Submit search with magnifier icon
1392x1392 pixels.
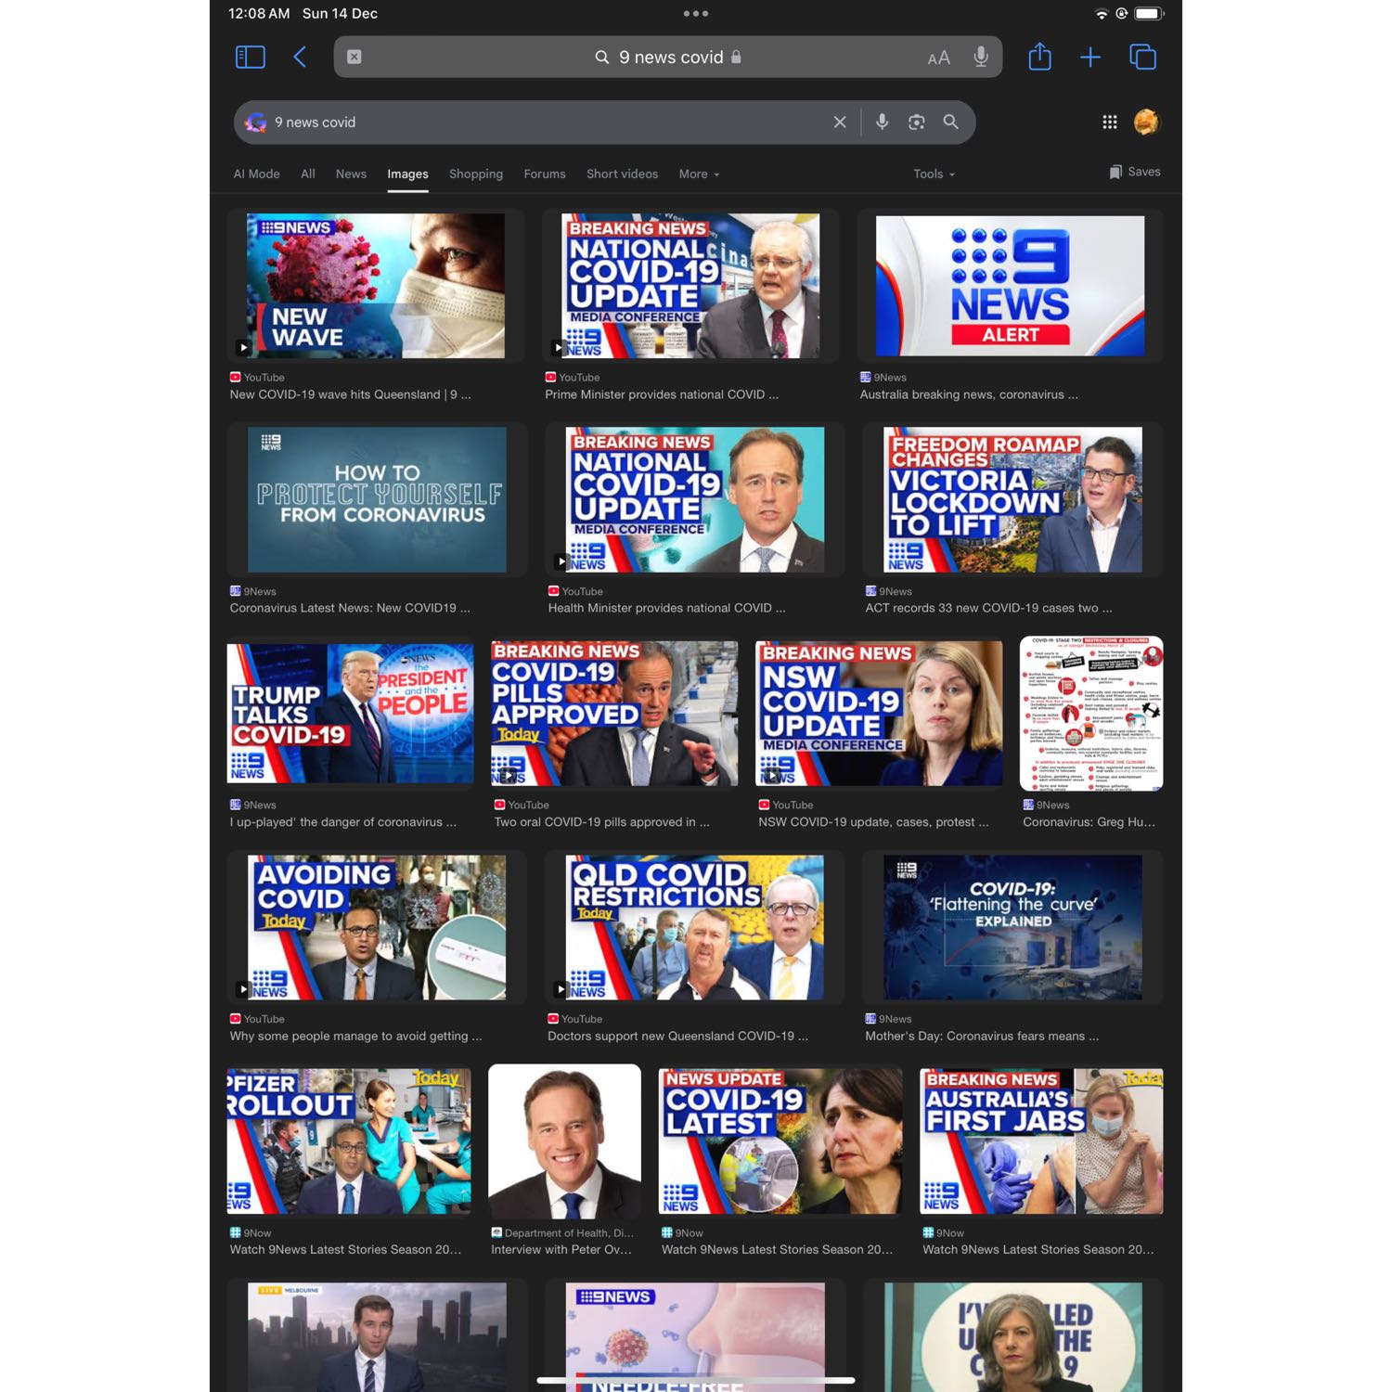coord(950,122)
